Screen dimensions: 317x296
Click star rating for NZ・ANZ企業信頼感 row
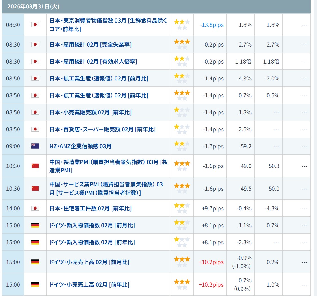click(x=182, y=146)
